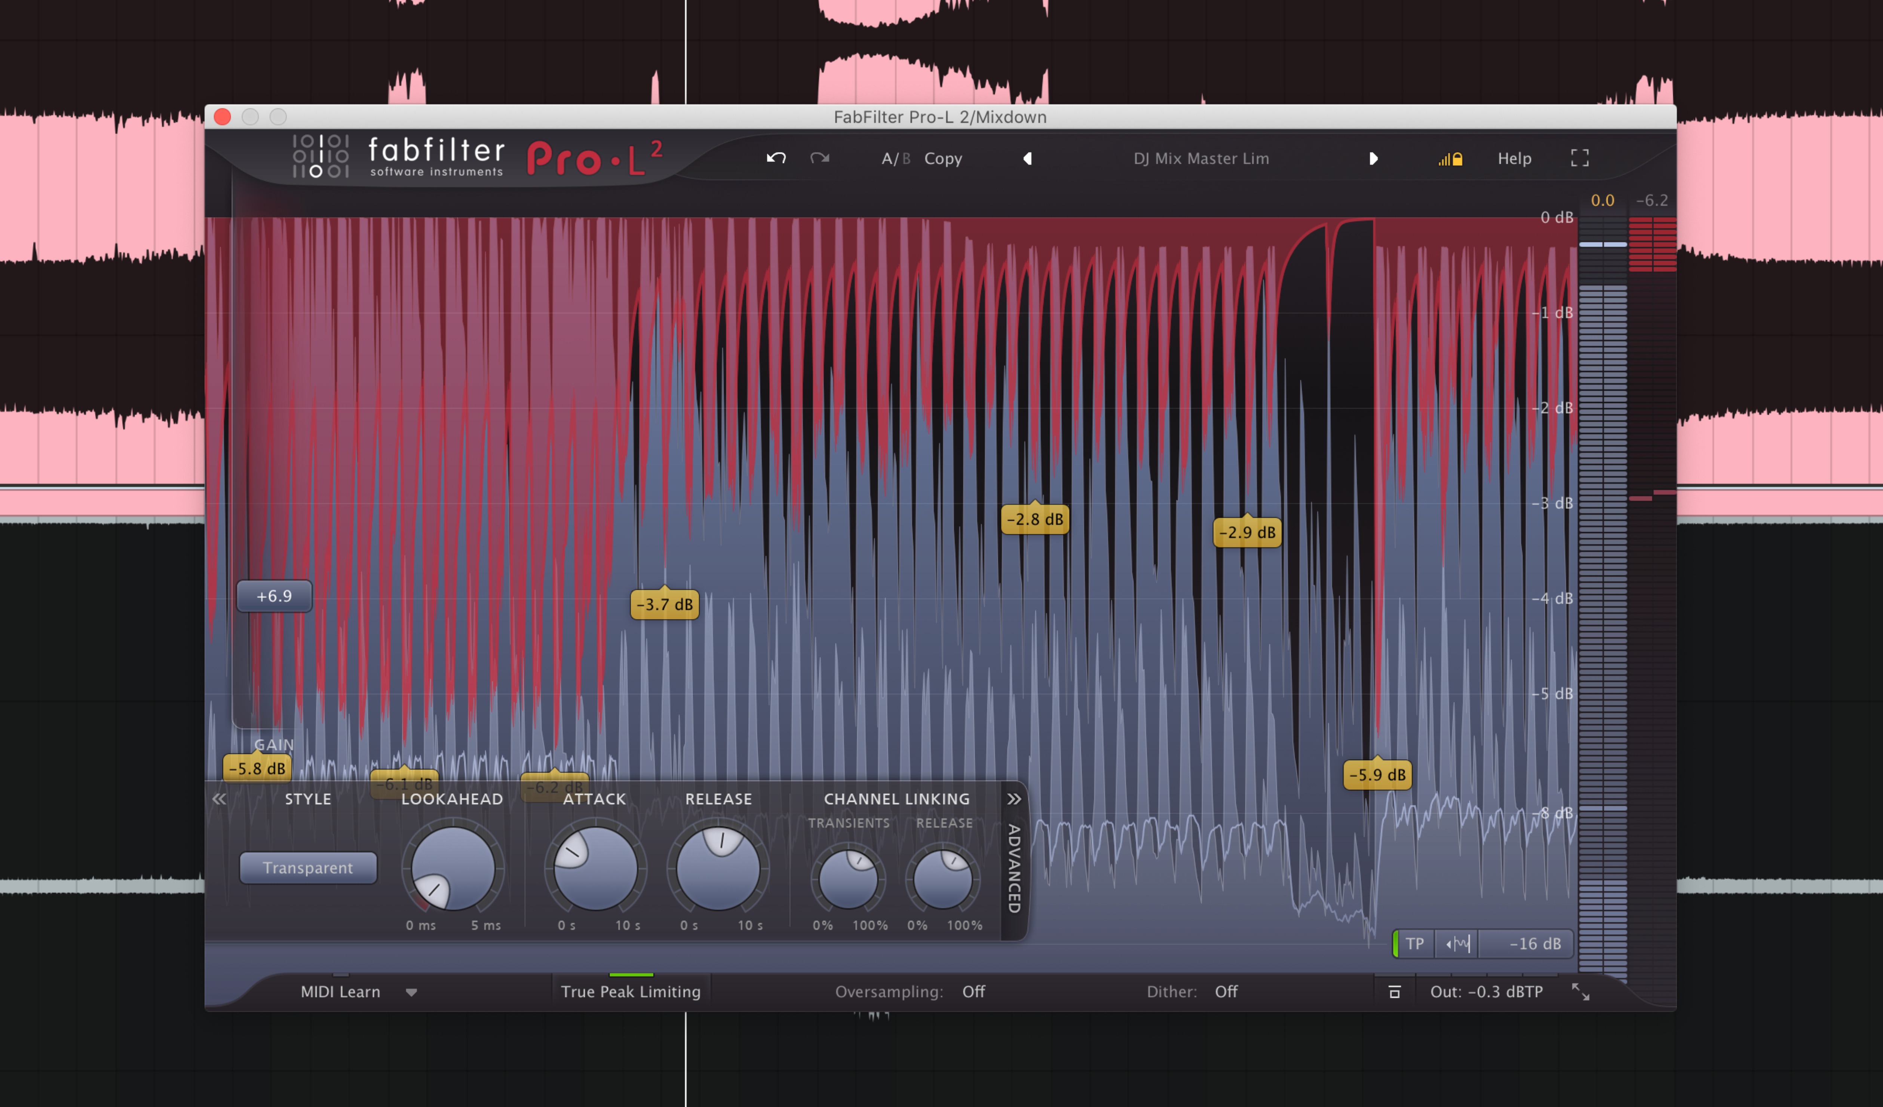Click the output level lock icon

point(1450,159)
